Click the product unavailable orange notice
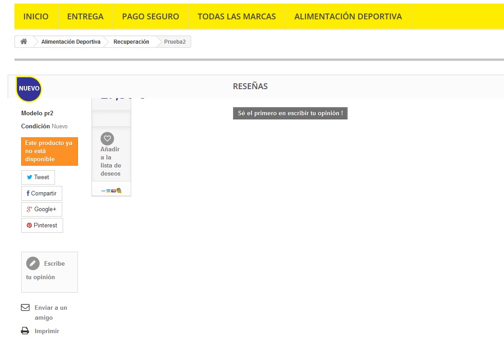This screenshot has width=504, height=362. 50,151
